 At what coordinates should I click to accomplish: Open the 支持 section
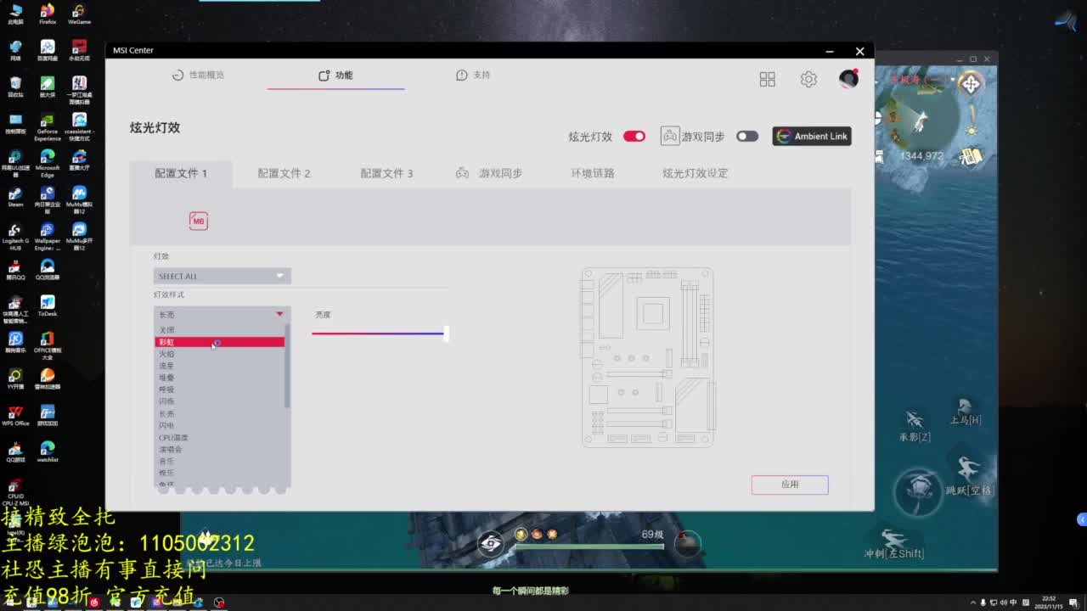pos(472,75)
